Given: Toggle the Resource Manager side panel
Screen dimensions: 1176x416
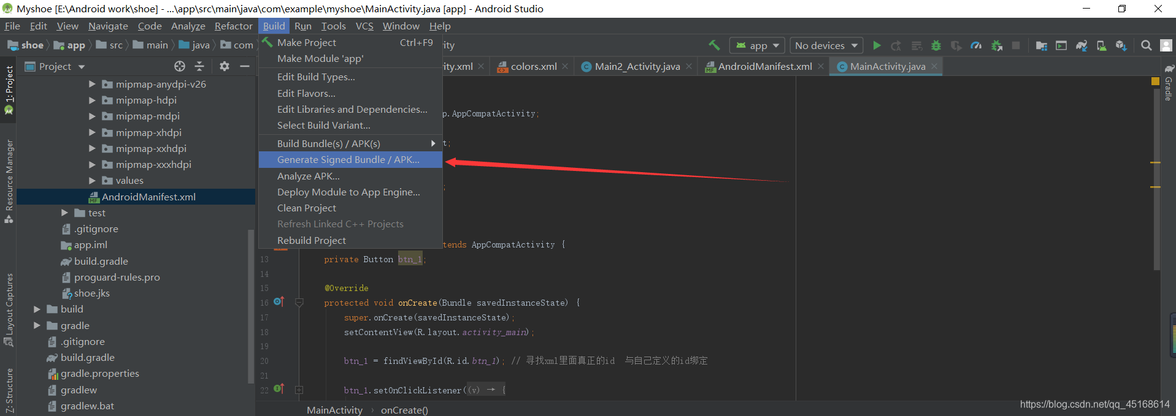Looking at the screenshot, I should click(9, 181).
